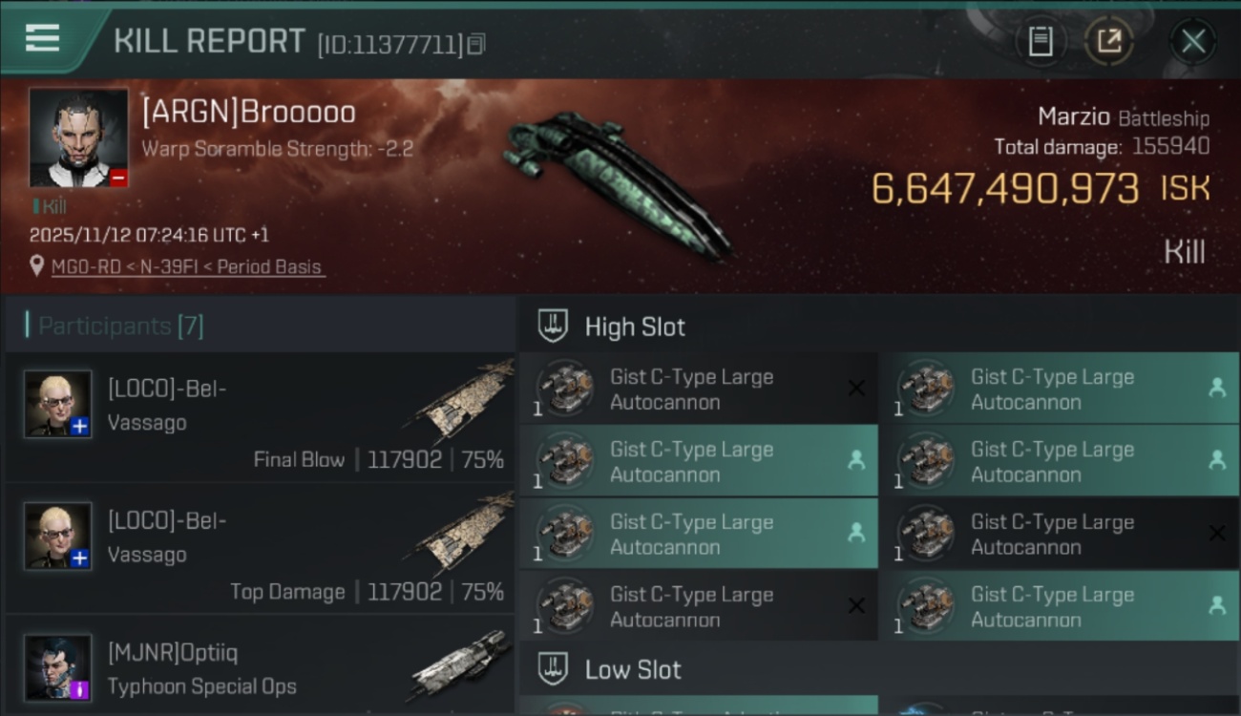Open the hamburger menu

coord(43,39)
